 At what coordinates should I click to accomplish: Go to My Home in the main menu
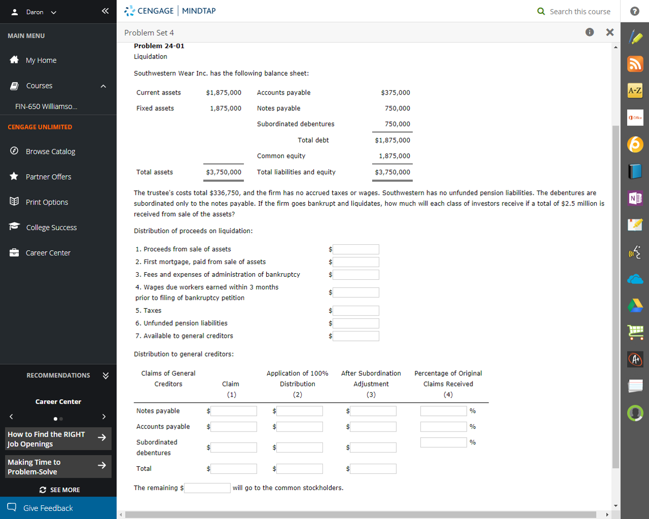pyautogui.click(x=41, y=60)
